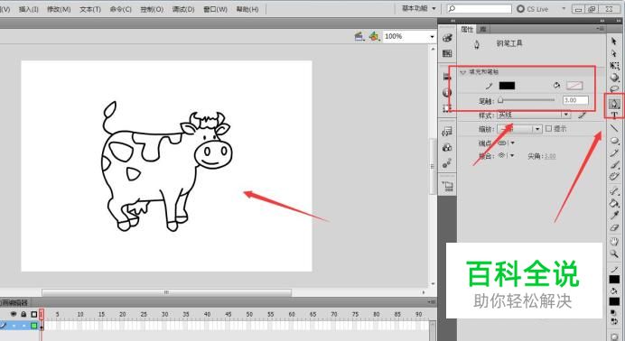This screenshot has width=625, height=341.
Task: Open the 修改(M) menu
Action: click(59, 9)
